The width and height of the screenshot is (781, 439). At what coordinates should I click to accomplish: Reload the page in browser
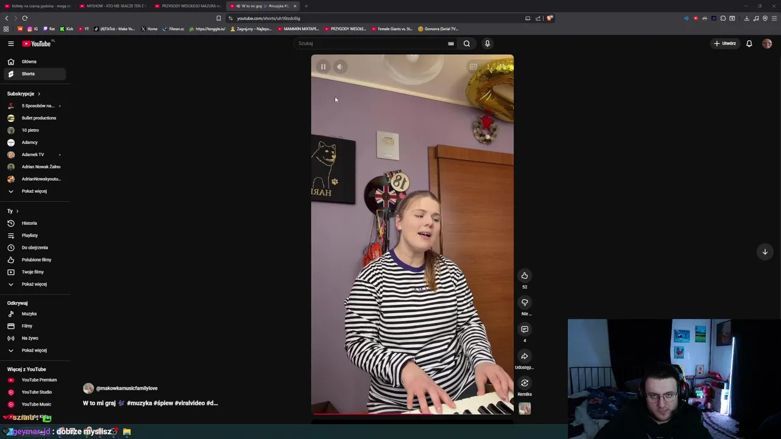25,18
